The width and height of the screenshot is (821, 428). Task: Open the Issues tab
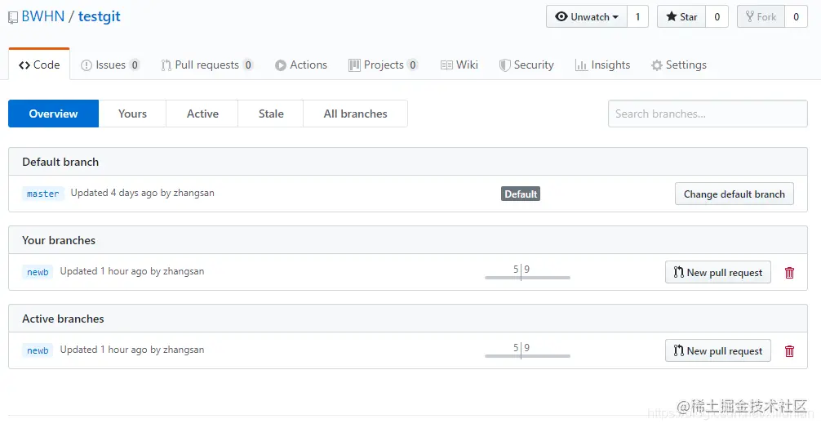tap(110, 65)
